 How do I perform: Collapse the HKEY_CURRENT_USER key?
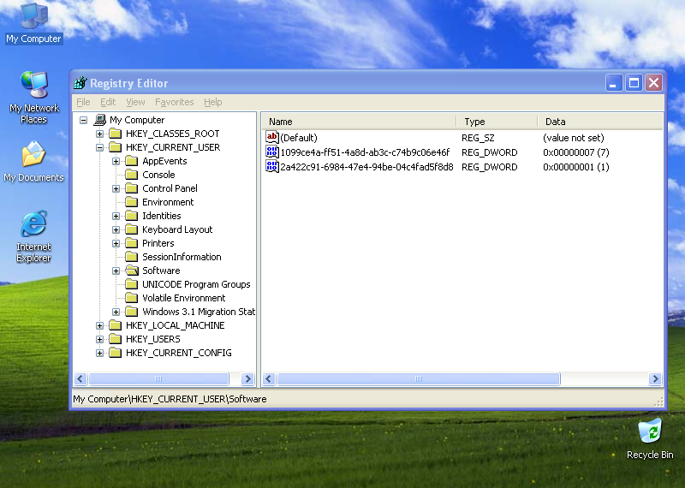point(99,147)
